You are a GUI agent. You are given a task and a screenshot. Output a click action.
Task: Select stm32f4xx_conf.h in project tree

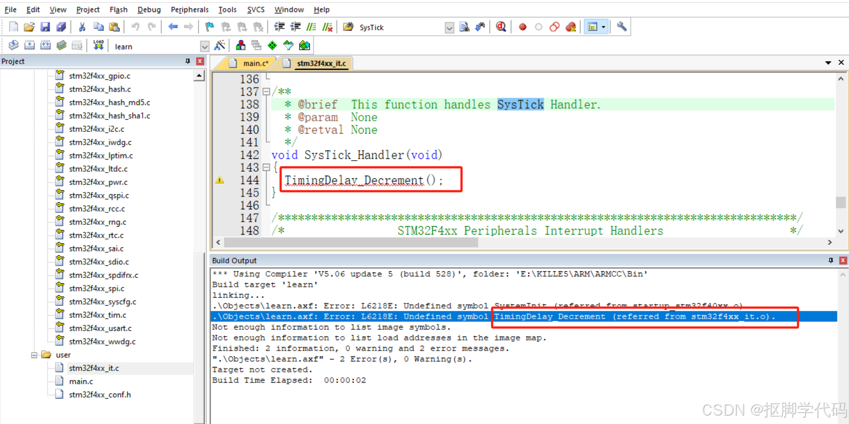tap(100, 394)
